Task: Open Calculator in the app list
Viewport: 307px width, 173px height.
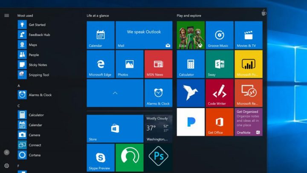Action: click(31, 115)
